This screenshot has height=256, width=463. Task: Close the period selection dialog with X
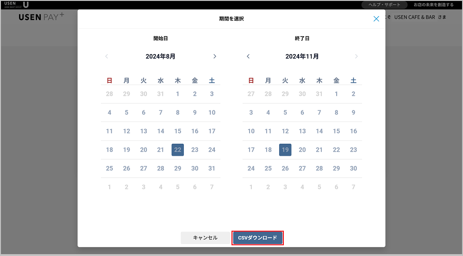click(376, 19)
